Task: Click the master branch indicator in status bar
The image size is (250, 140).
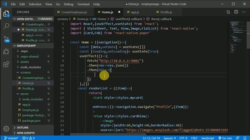Action: coord(11,138)
